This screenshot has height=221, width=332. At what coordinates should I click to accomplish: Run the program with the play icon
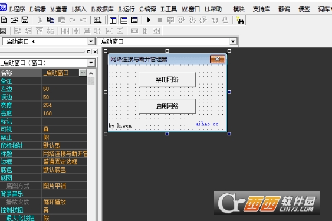[x=149, y=20]
